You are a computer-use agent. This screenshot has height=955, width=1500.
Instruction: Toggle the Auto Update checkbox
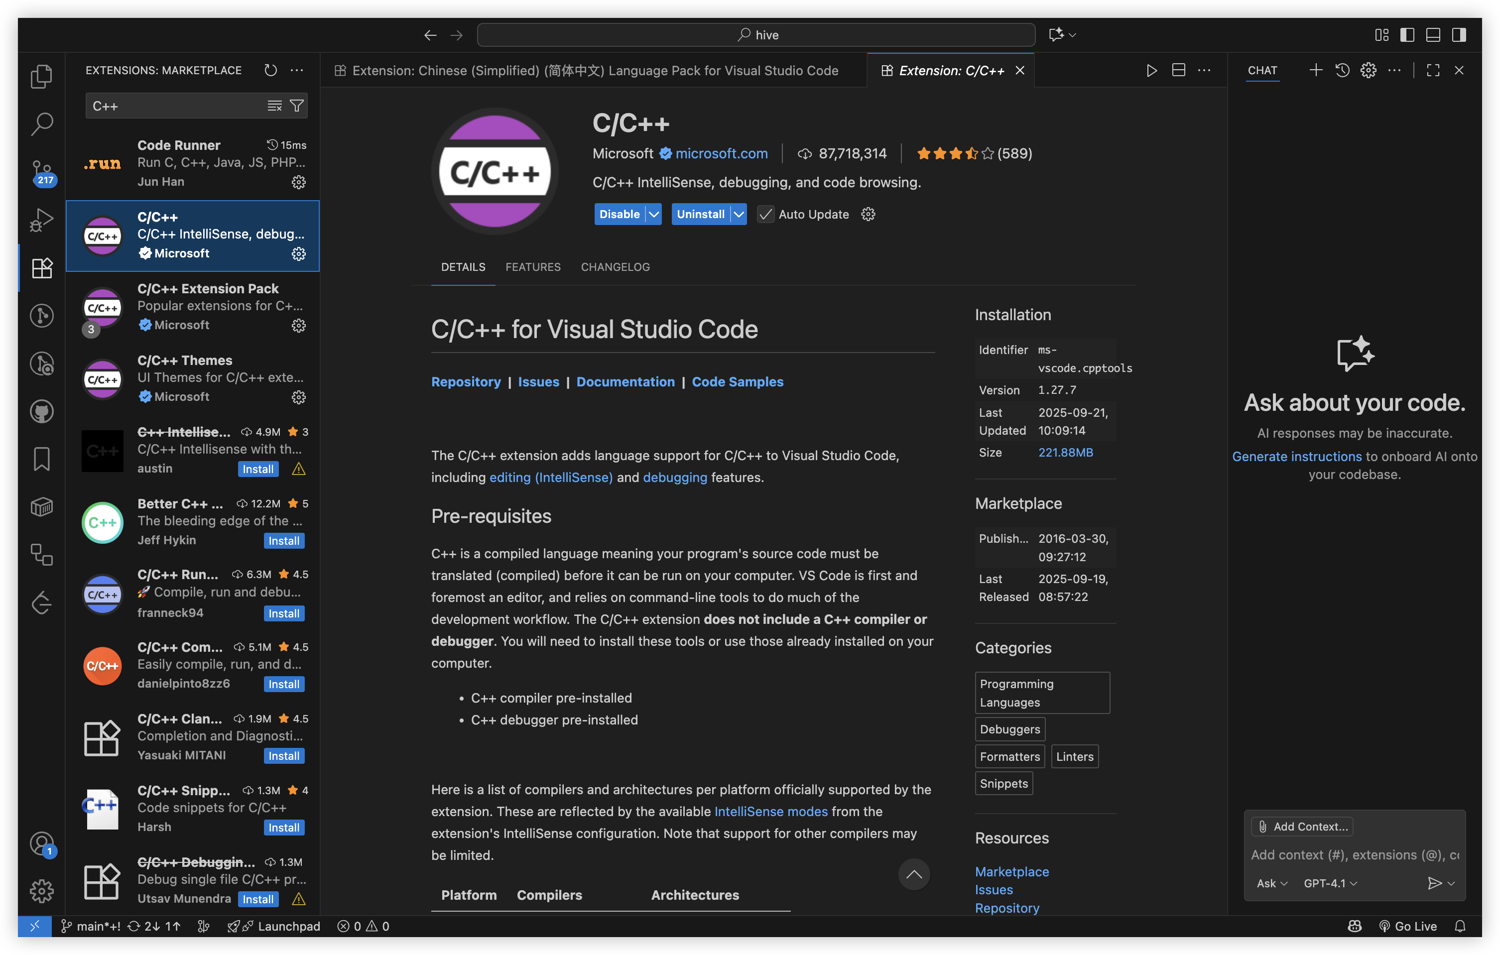click(765, 214)
